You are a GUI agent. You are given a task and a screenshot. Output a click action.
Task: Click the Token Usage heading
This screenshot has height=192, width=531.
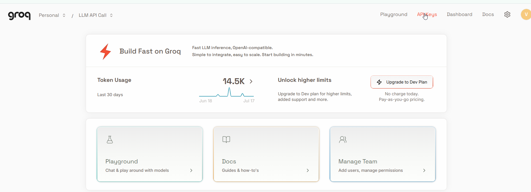pyautogui.click(x=114, y=80)
